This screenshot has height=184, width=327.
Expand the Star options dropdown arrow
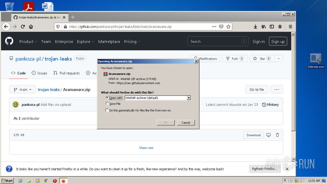[x=279, y=59]
